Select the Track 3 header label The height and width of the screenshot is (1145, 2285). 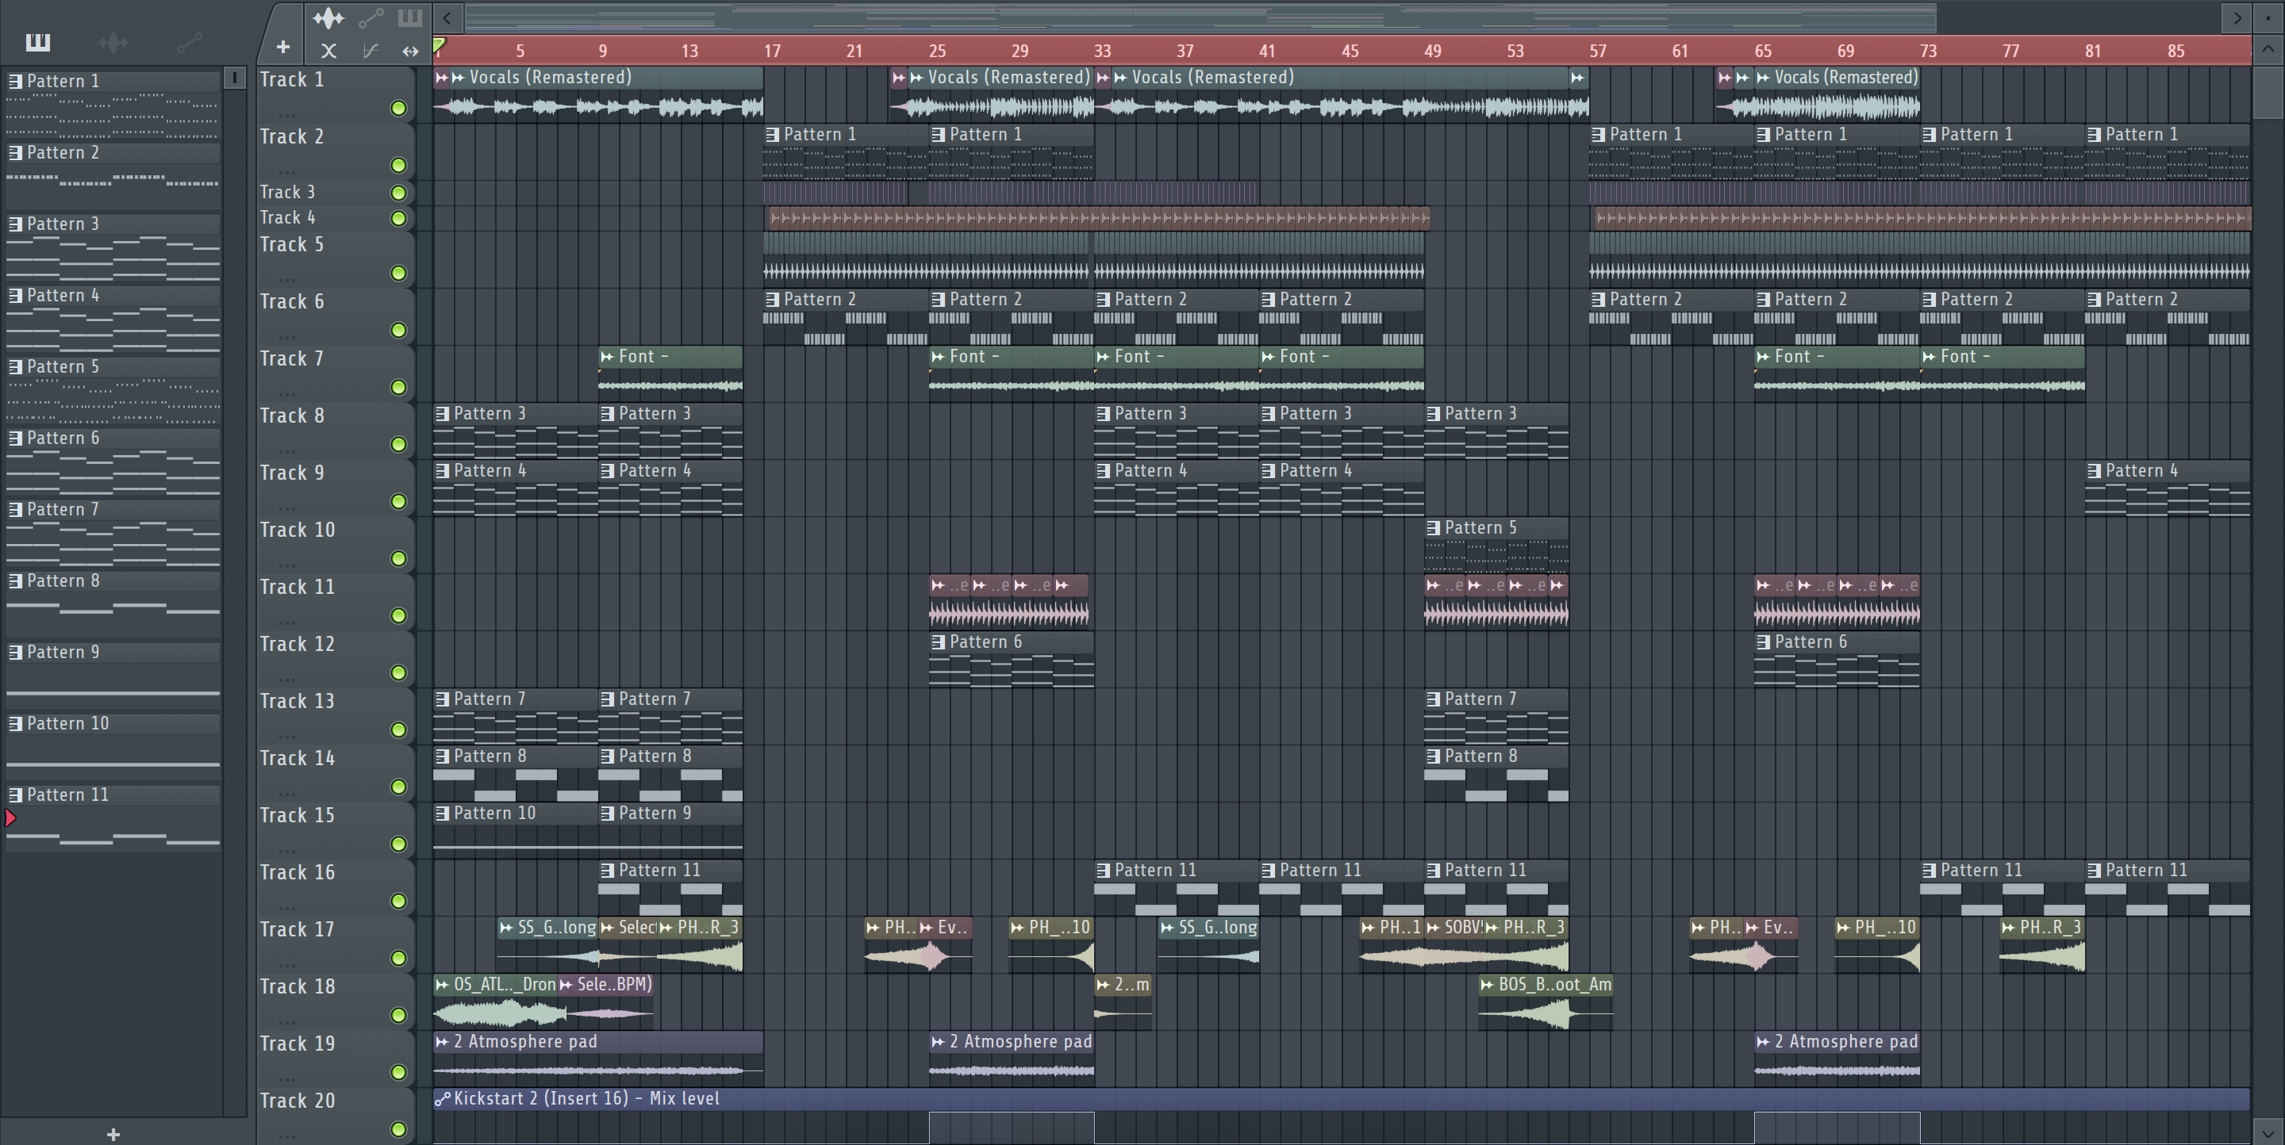coord(286,193)
